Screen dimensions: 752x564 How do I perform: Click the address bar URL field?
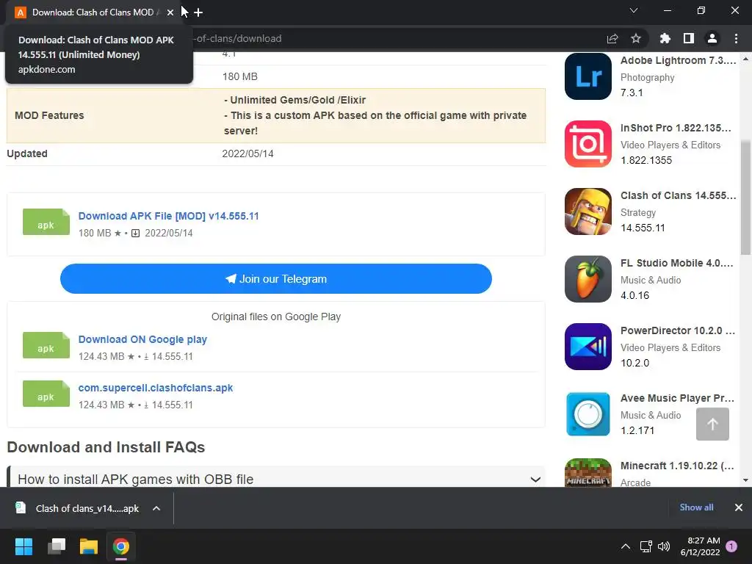tap(394, 38)
